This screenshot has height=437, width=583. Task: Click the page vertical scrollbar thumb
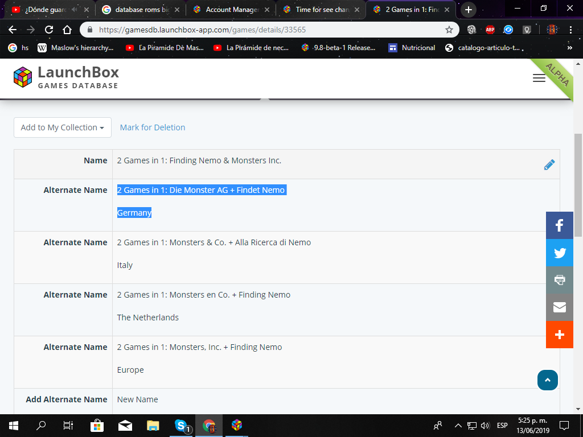[x=578, y=185]
